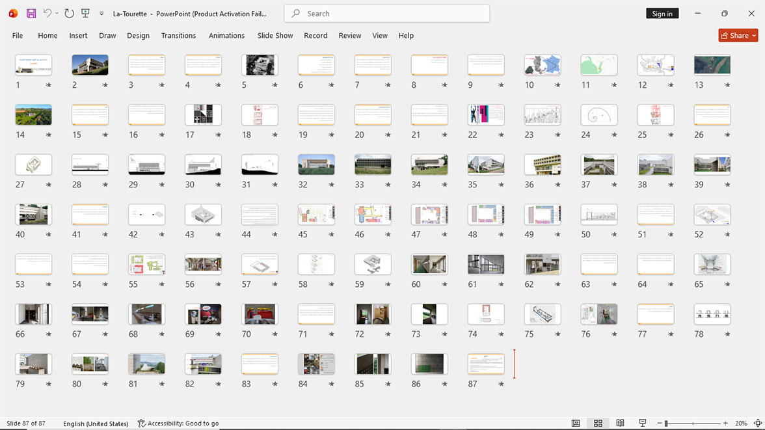
Task: Click the Sign in button
Action: point(662,14)
